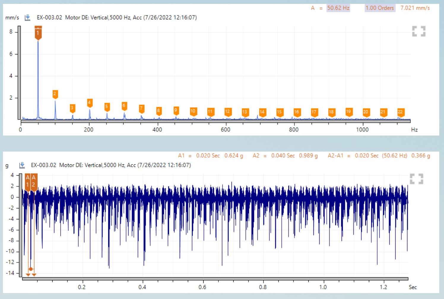
Task: Click the waveform horizontal time axis bar
Action: (215, 279)
